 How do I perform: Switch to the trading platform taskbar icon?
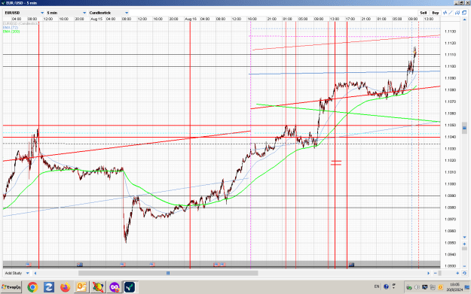pyautogui.click(x=130, y=287)
